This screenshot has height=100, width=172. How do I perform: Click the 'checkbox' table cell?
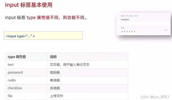26,88
